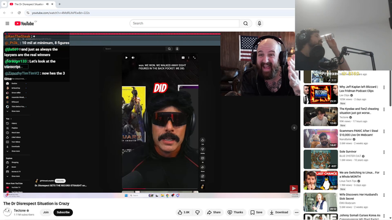392x220 pixels.
Task: Click the channel watermark subscribe icon in player
Action: [294, 189]
